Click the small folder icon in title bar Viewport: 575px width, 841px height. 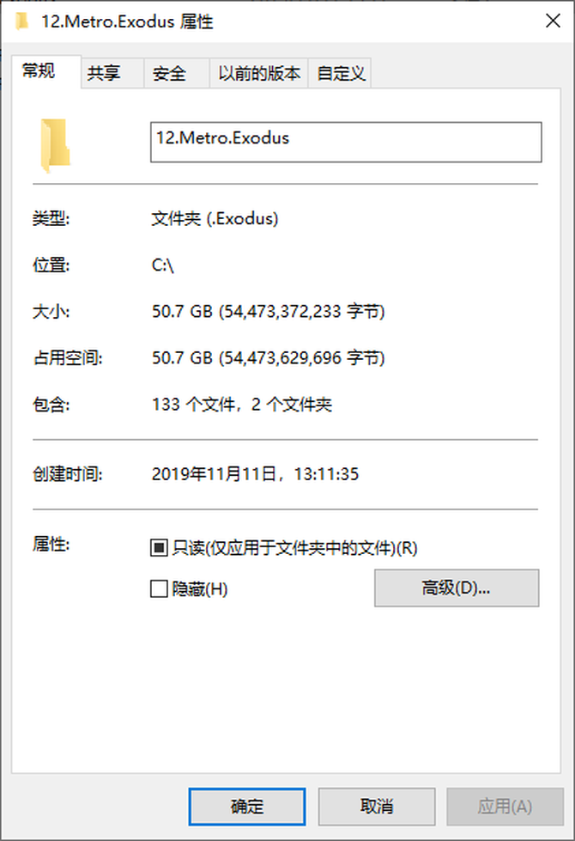(x=22, y=21)
